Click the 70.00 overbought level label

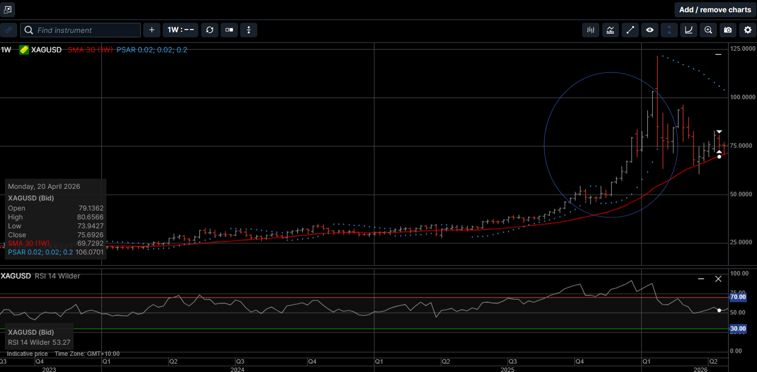738,297
